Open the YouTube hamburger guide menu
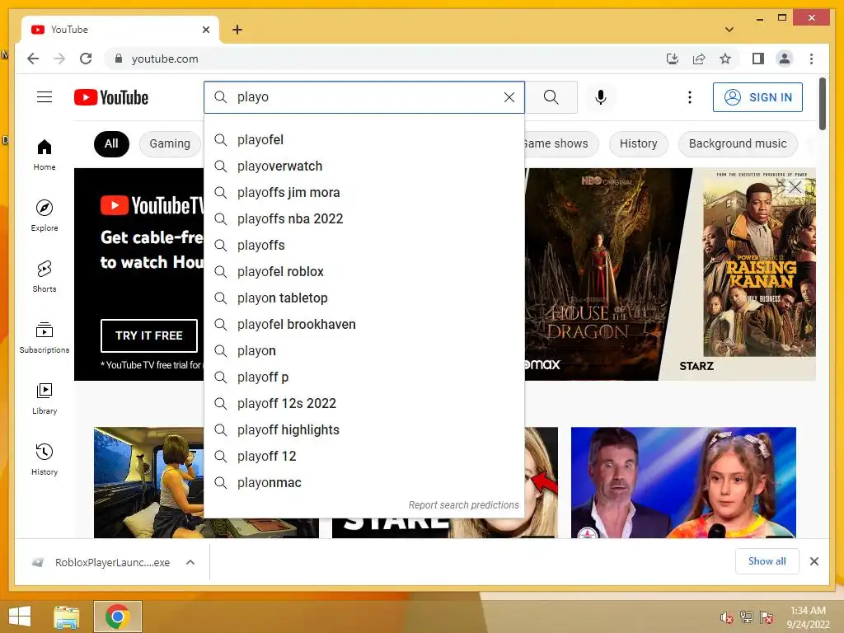844x633 pixels. (x=45, y=97)
